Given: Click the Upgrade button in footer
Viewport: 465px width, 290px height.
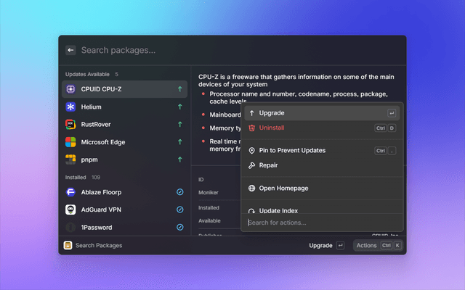Looking at the screenshot, I should pos(326,245).
